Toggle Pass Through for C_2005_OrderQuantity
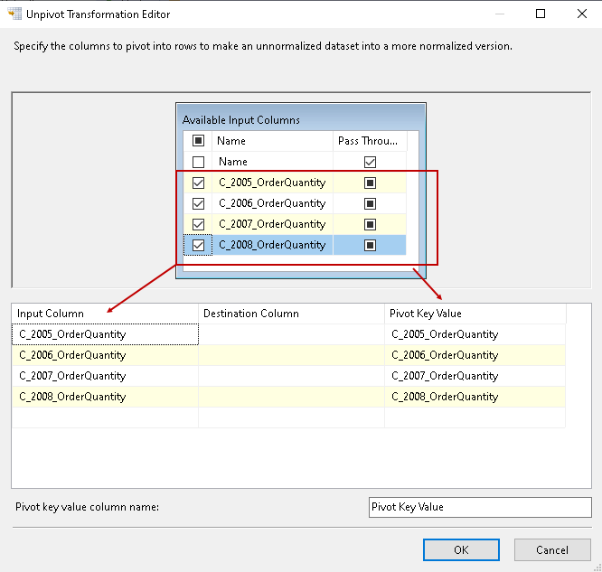This screenshot has height=572, width=602. click(370, 183)
